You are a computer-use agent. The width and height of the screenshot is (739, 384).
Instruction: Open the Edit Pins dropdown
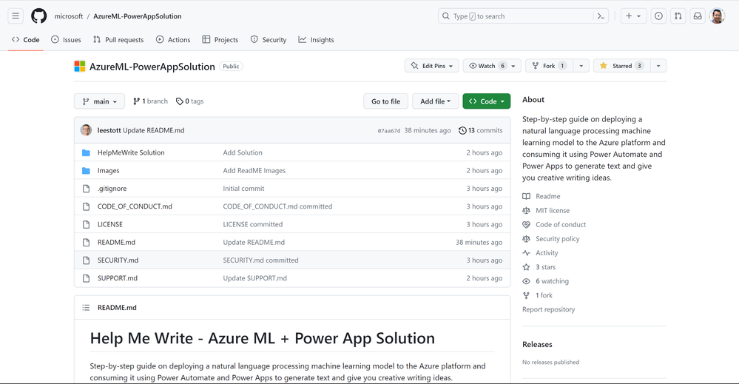pos(432,66)
